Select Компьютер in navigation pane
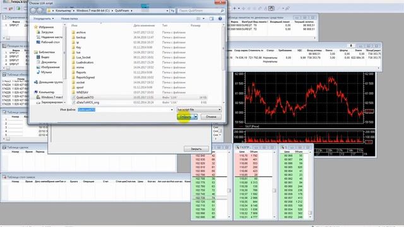This screenshot has height=227, width=404. click(x=46, y=92)
